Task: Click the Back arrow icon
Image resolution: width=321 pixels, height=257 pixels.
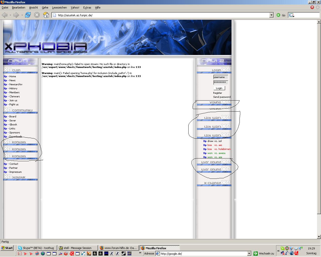Action: tap(5, 15)
